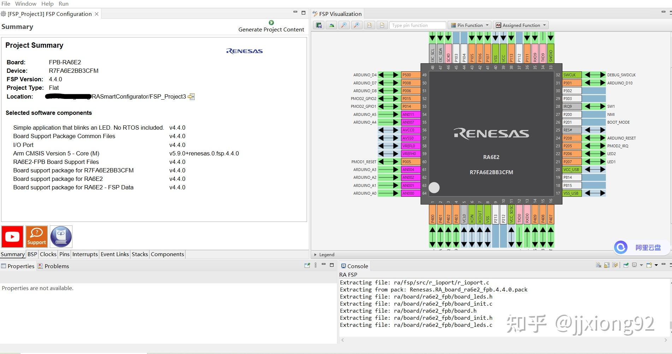Toggle console scroll lock
672x354 pixels.
pos(607,265)
